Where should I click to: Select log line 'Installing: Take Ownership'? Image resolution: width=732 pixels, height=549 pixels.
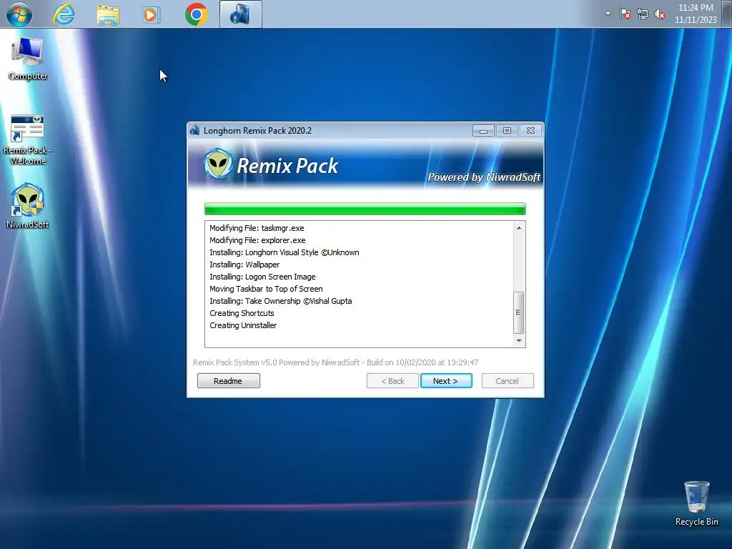coord(280,301)
